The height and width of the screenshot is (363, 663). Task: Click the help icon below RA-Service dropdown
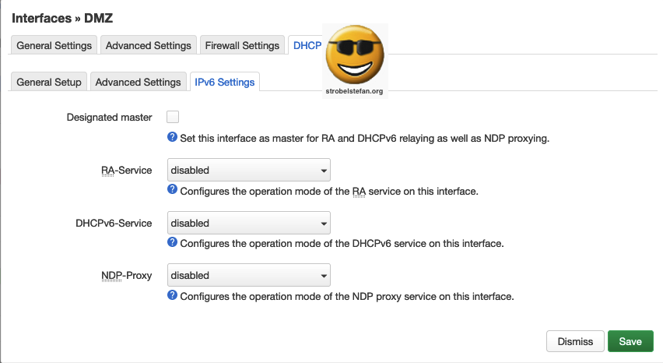click(173, 190)
